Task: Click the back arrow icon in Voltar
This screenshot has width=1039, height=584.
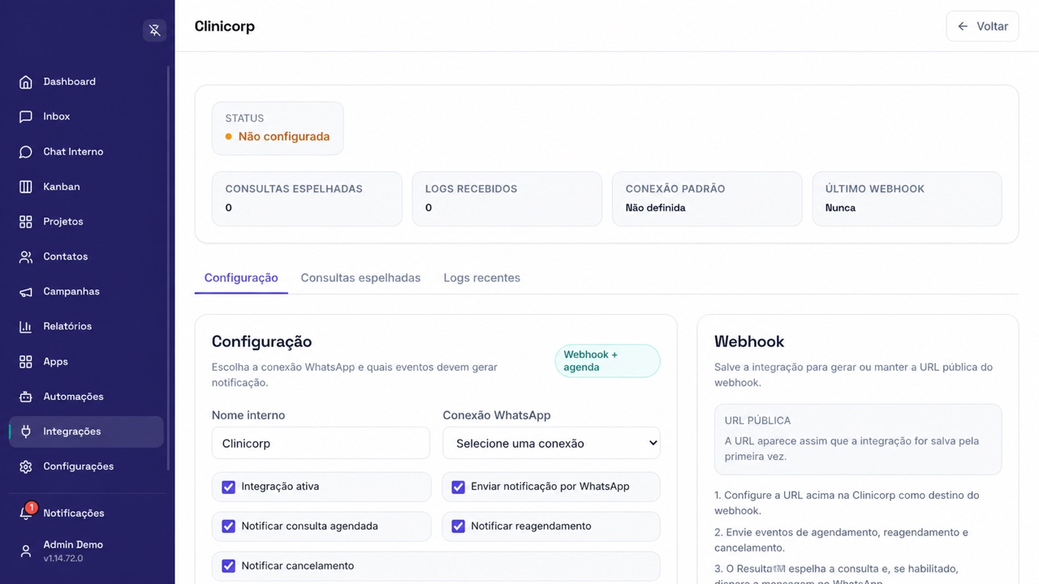Action: (963, 26)
